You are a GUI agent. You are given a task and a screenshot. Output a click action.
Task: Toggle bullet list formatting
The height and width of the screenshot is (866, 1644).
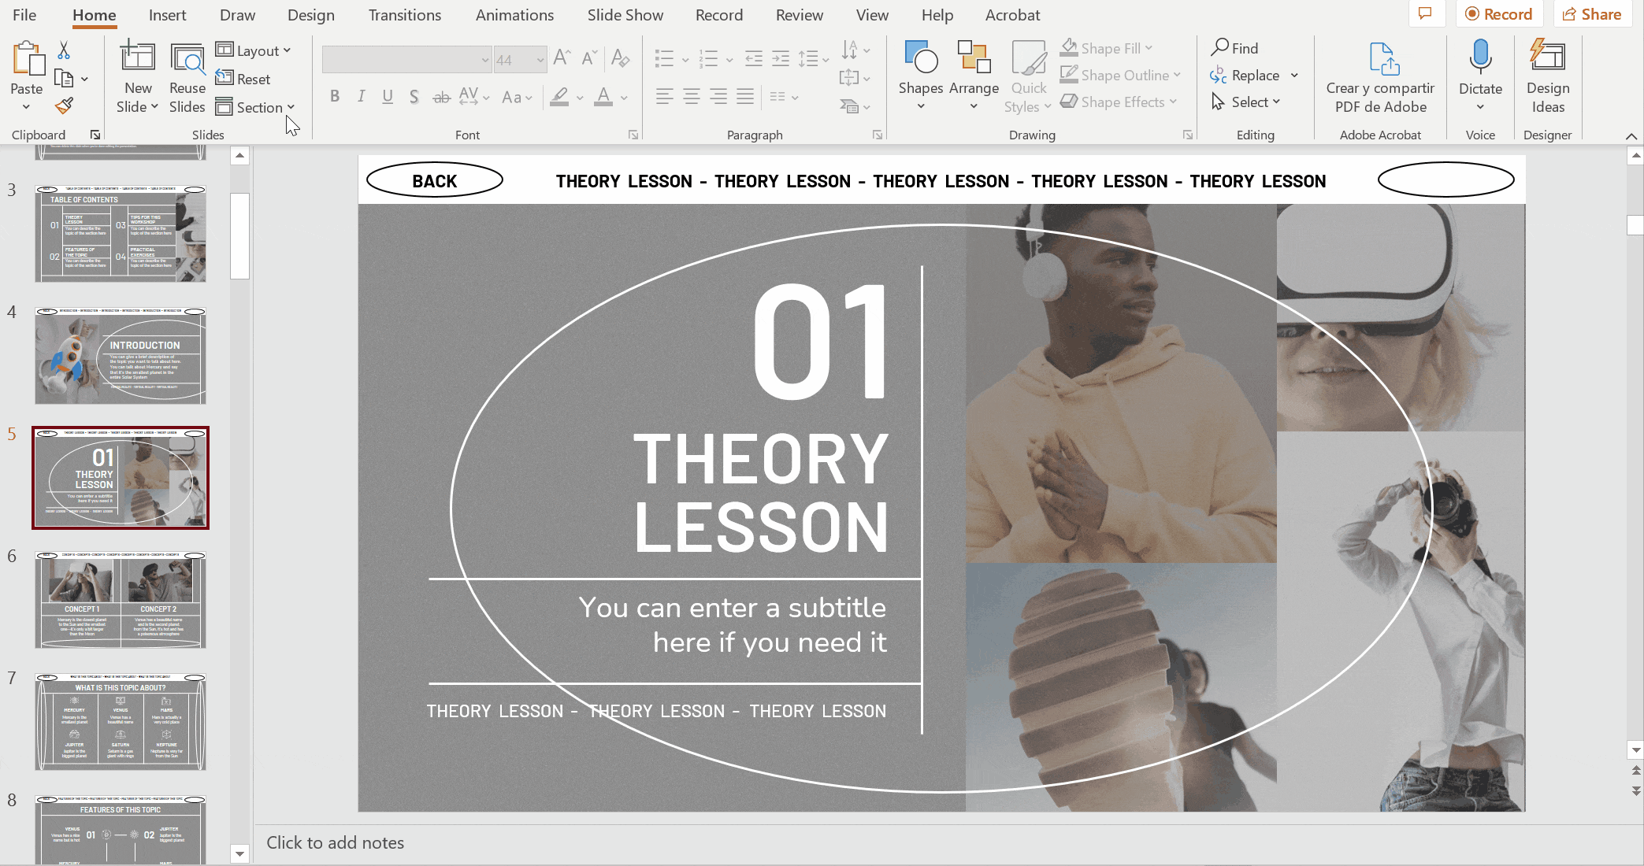point(664,60)
